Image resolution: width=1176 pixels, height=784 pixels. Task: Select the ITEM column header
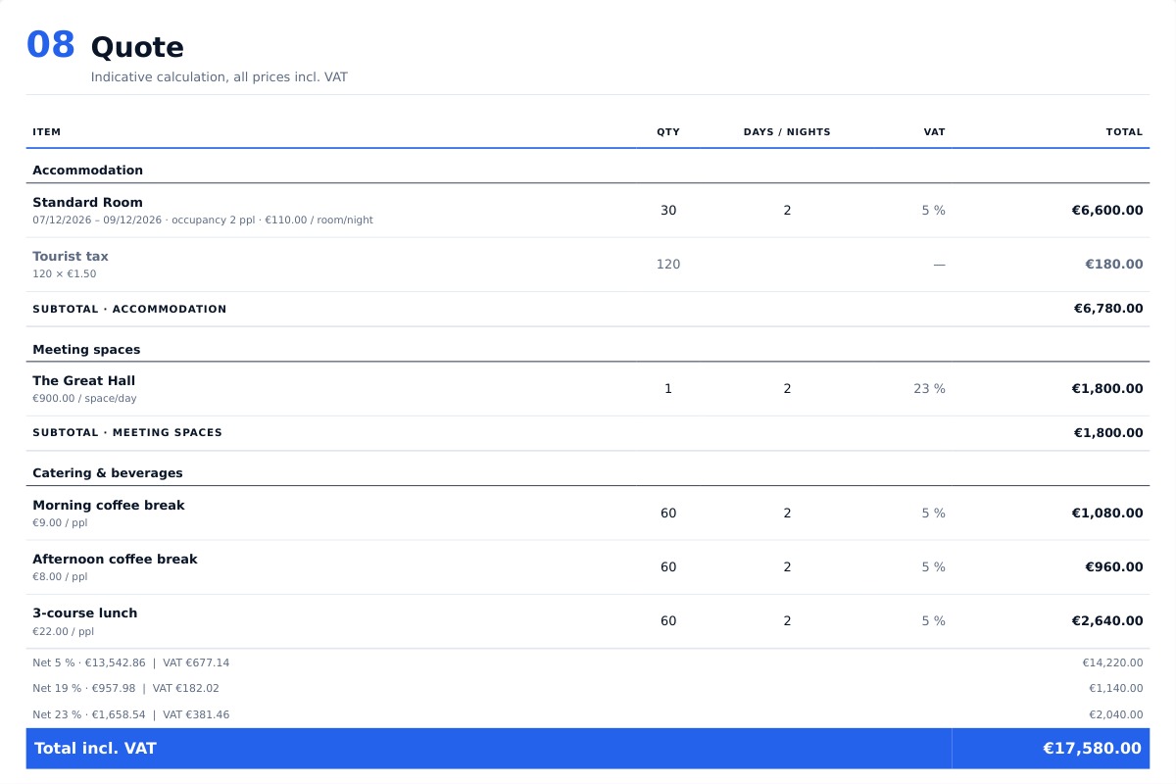47,132
